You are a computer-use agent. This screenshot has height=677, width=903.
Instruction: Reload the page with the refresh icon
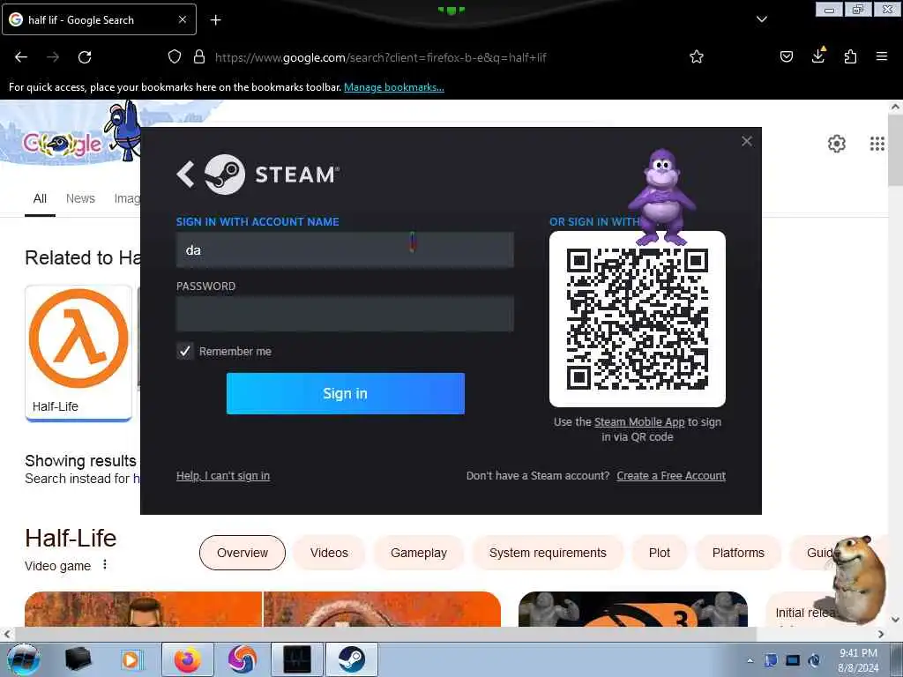pos(85,57)
